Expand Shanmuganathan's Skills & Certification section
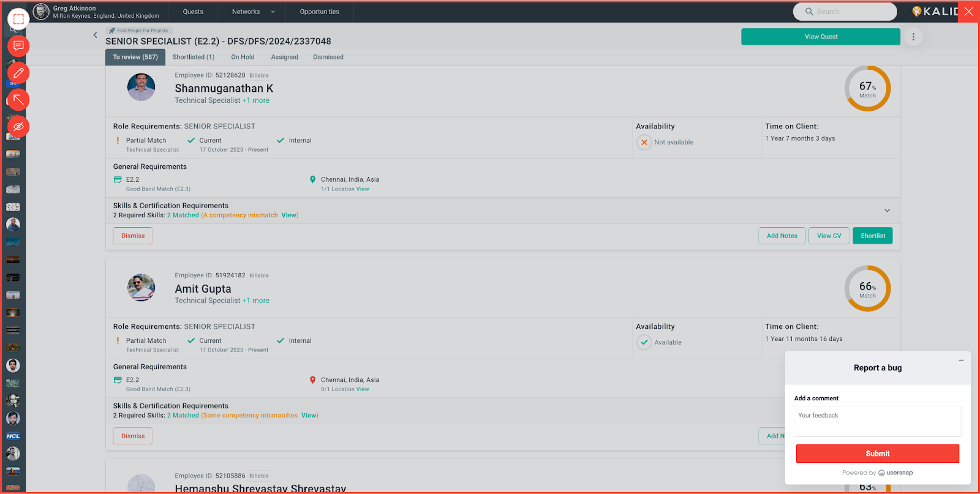 point(887,211)
